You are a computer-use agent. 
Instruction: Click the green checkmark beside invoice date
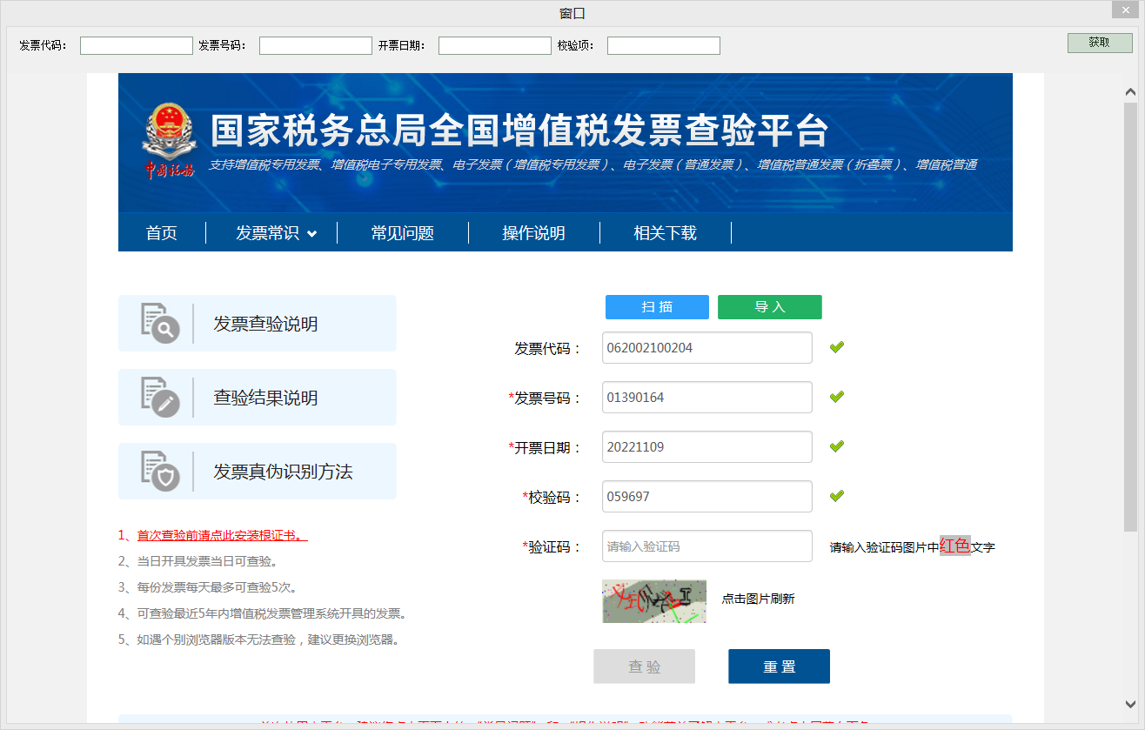coord(837,446)
